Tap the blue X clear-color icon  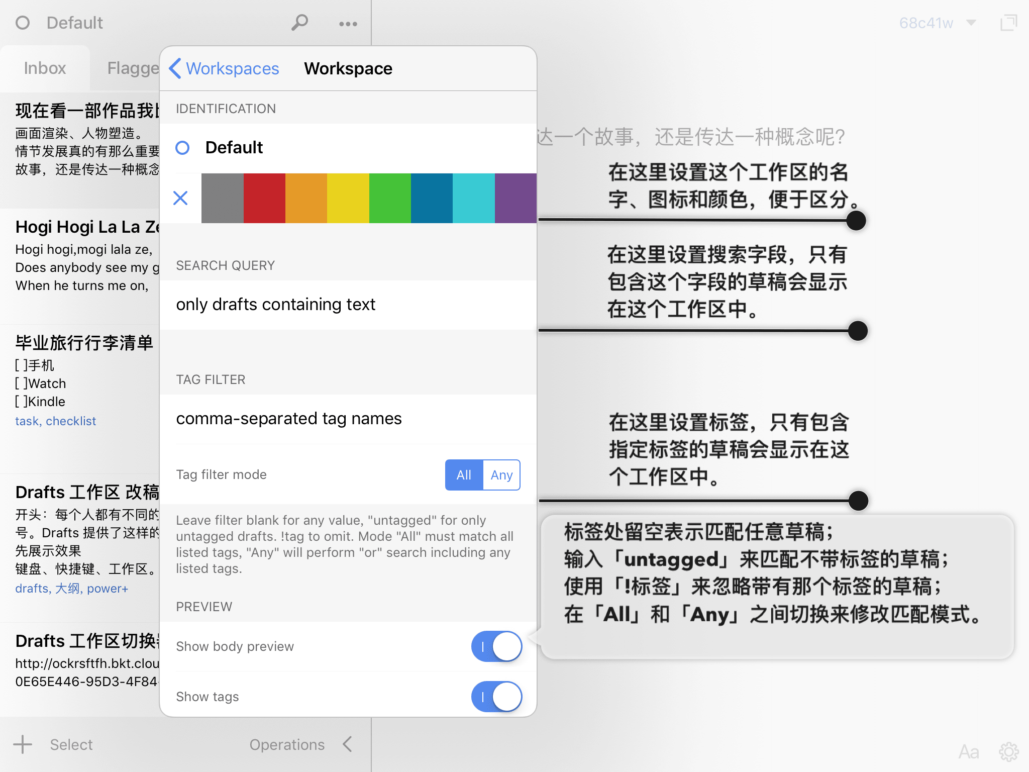pyautogui.click(x=180, y=198)
